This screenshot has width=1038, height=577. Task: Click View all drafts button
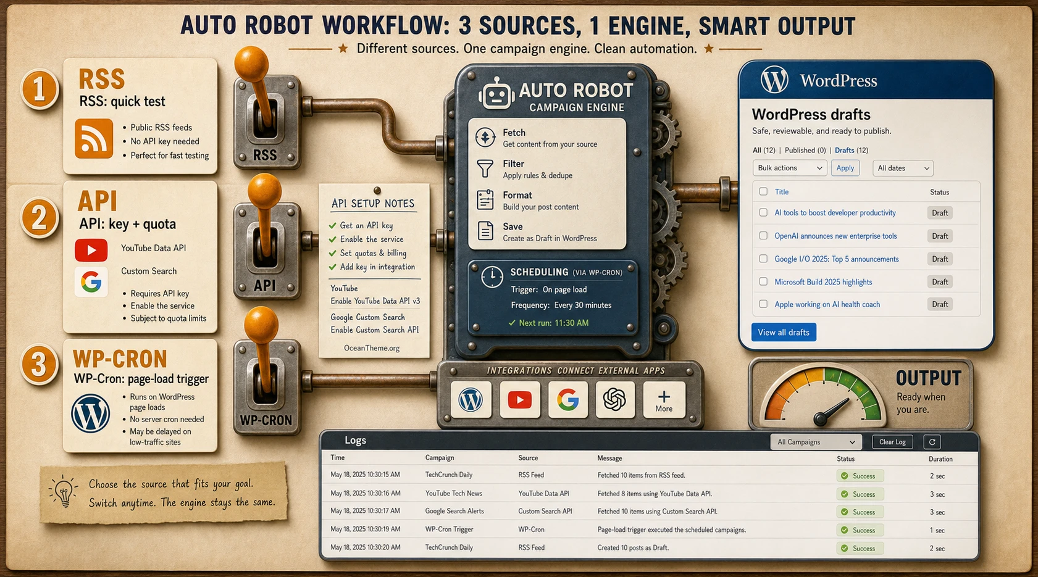(x=784, y=332)
